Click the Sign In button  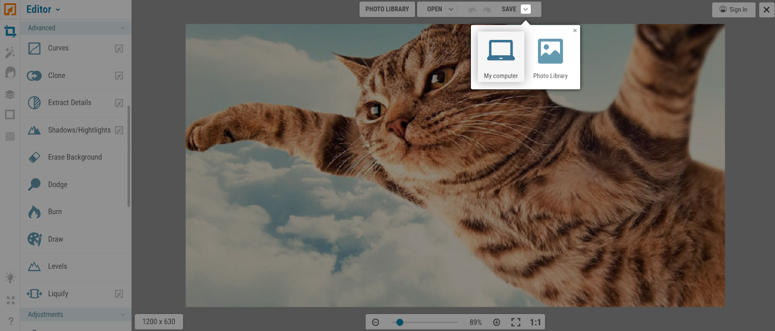tap(733, 10)
